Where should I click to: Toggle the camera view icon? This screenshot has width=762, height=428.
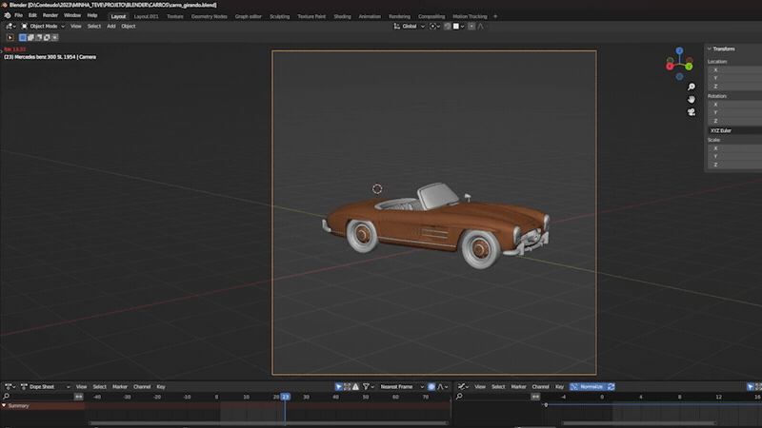[x=692, y=111]
